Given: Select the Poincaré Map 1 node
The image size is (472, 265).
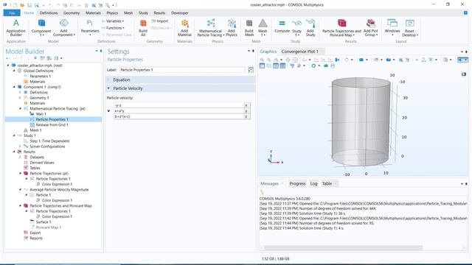Looking at the screenshot, I should [x=48, y=227].
